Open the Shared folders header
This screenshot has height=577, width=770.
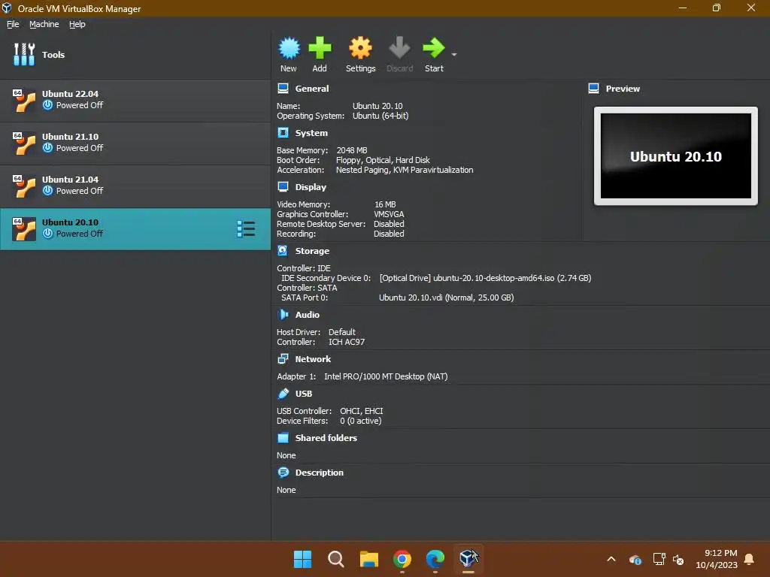click(x=326, y=438)
